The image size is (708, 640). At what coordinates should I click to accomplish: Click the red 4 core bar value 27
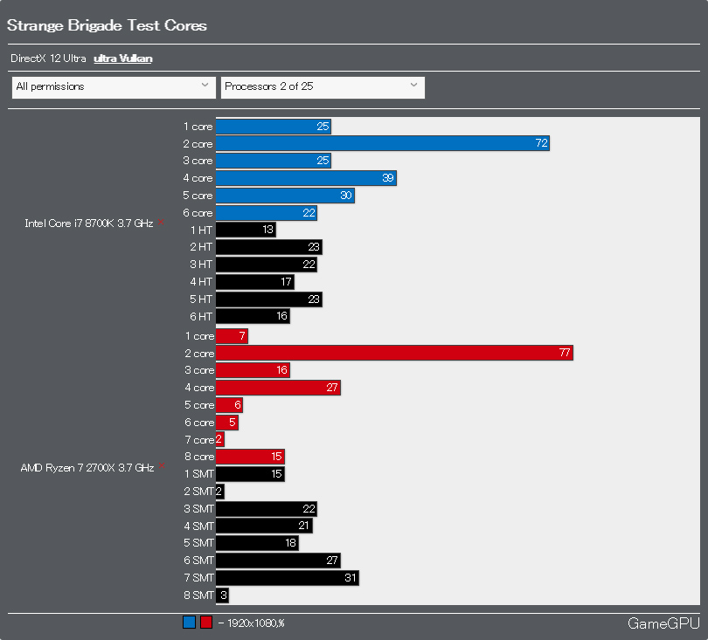(278, 388)
